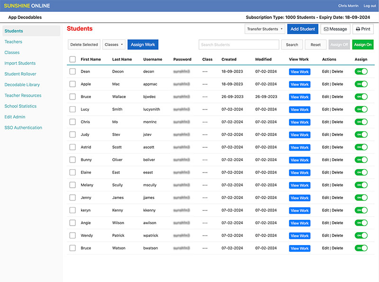
Task: Switch to the Teachers section
Action: (13, 42)
